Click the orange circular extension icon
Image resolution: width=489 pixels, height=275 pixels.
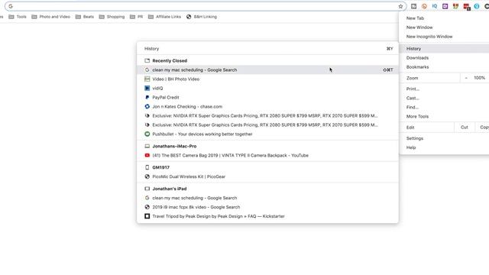(x=424, y=6)
